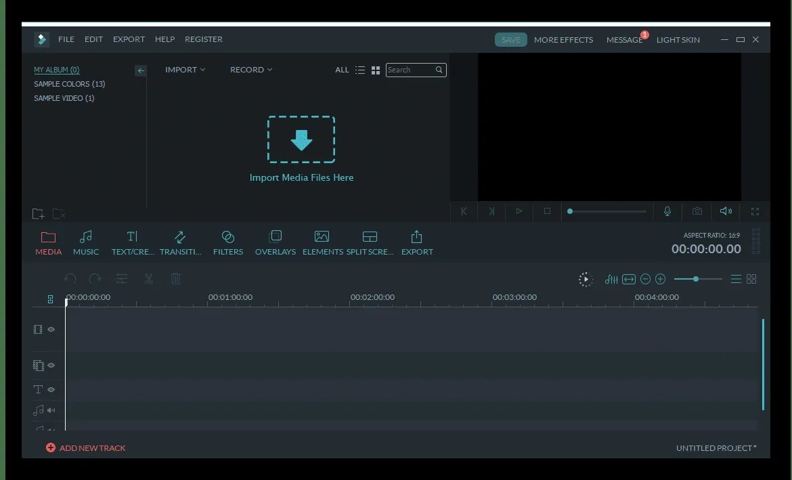Click the preview progress slider
This screenshot has height=480, width=792.
pyautogui.click(x=607, y=211)
